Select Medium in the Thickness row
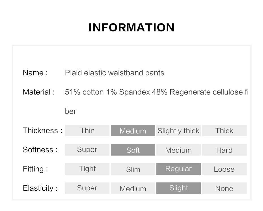Image resolution: width=263 pixels, height=211 pixels. pos(133,130)
